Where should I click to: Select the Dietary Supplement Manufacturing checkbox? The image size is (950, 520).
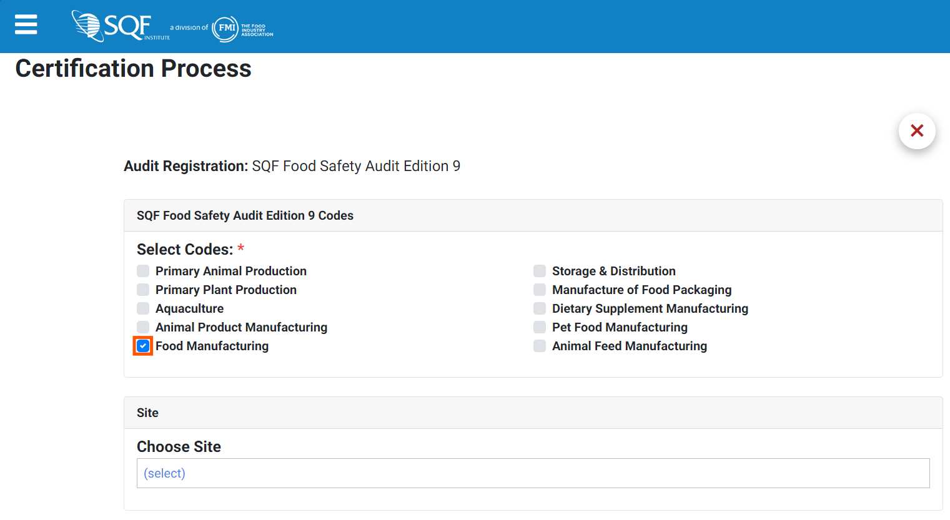pyautogui.click(x=540, y=308)
